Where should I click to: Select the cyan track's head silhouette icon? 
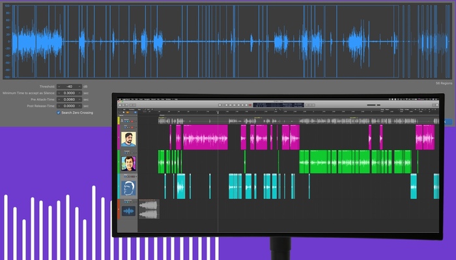pyautogui.click(x=128, y=187)
